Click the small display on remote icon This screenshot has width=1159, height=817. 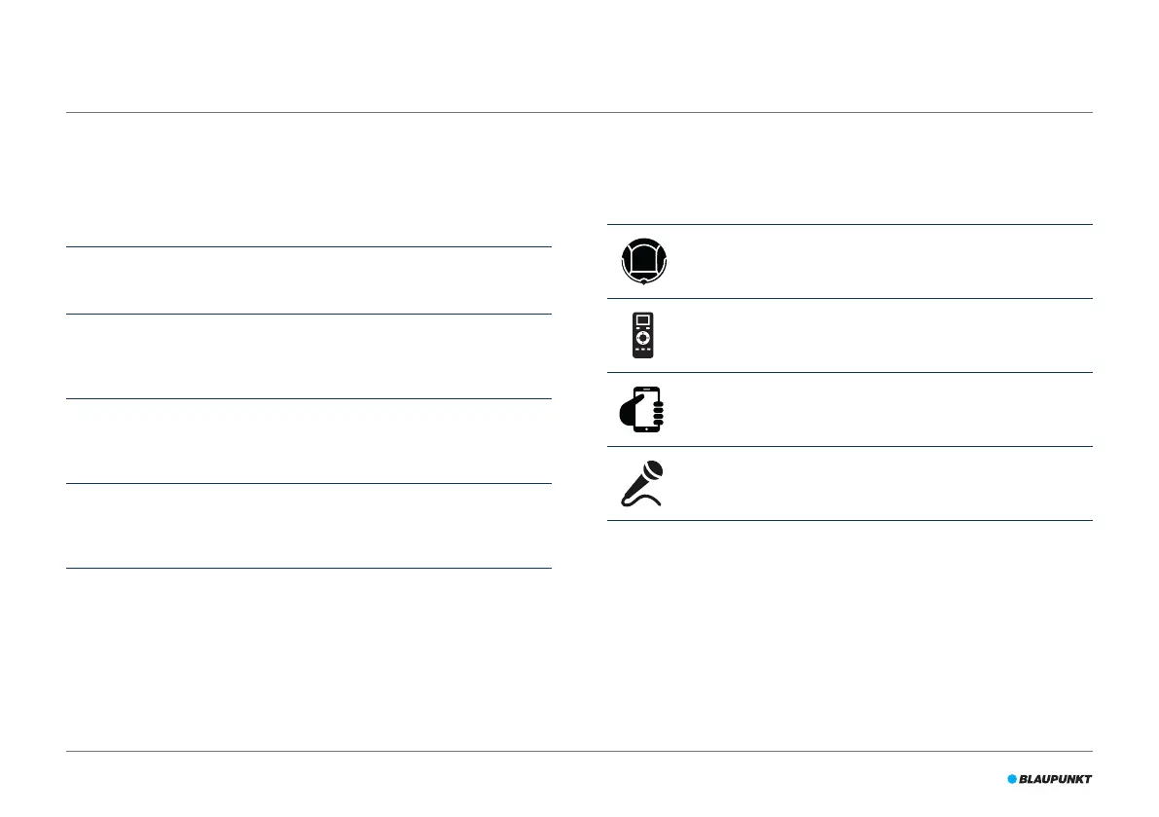pos(643,320)
